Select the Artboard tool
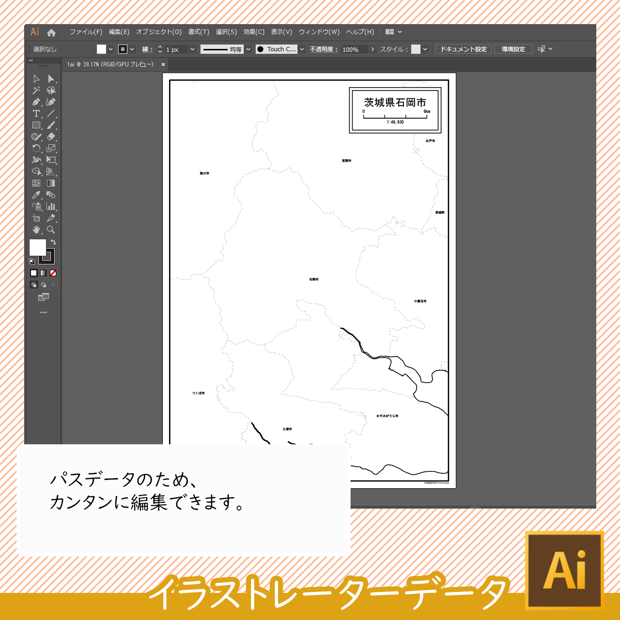Screen dimensions: 620x620 (36, 218)
